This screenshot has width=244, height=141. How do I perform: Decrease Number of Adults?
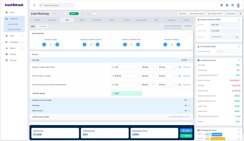coord(44,45)
